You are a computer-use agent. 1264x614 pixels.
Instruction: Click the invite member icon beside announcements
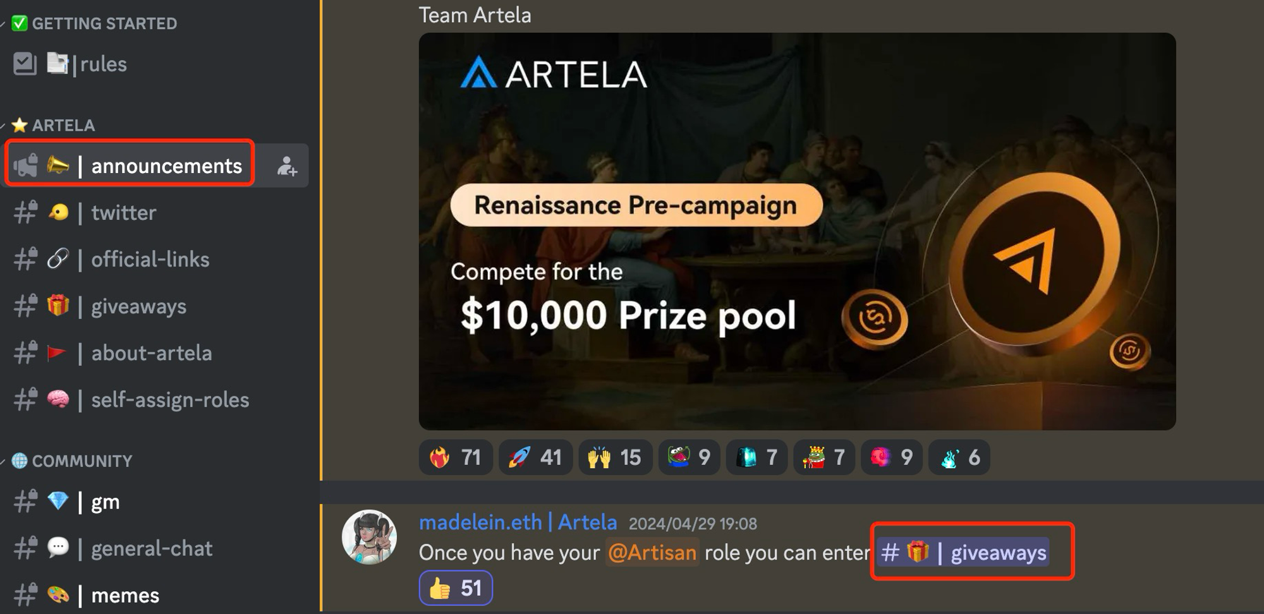pos(287,166)
